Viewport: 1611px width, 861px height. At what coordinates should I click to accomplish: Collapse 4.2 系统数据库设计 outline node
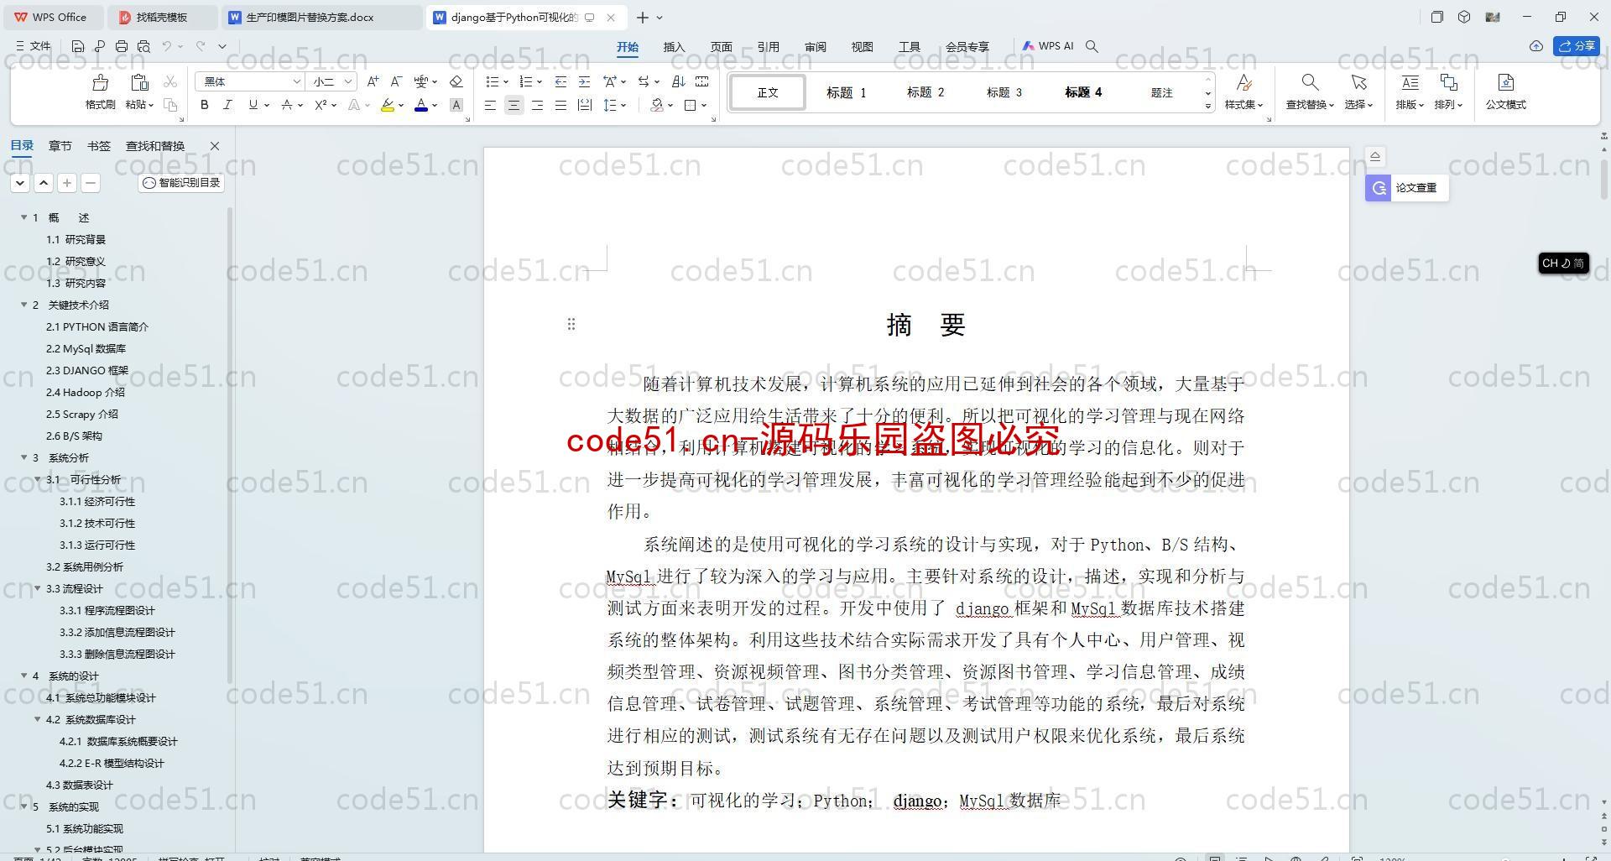coord(38,719)
